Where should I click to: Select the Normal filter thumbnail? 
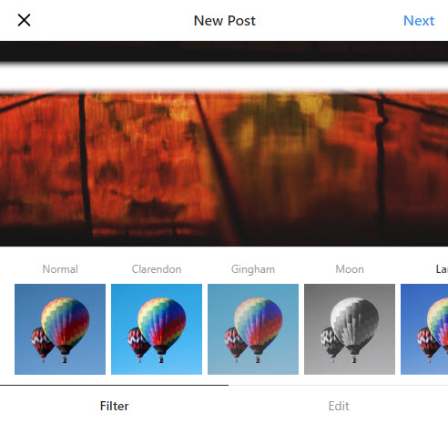coord(60,329)
